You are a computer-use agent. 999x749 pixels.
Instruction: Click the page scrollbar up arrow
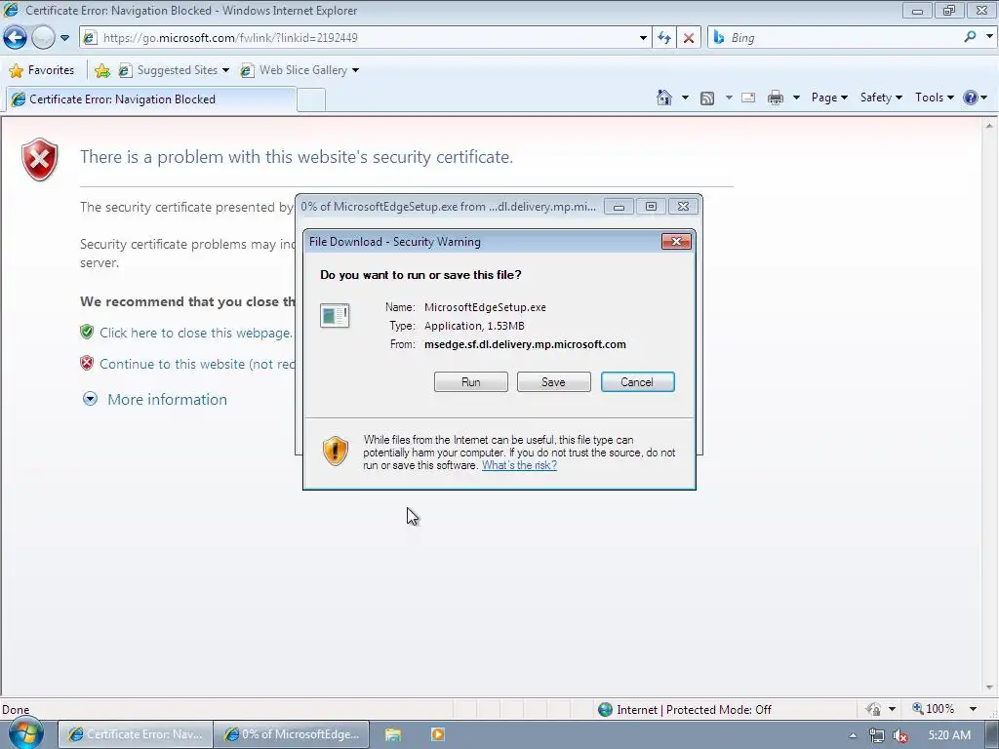coord(989,126)
